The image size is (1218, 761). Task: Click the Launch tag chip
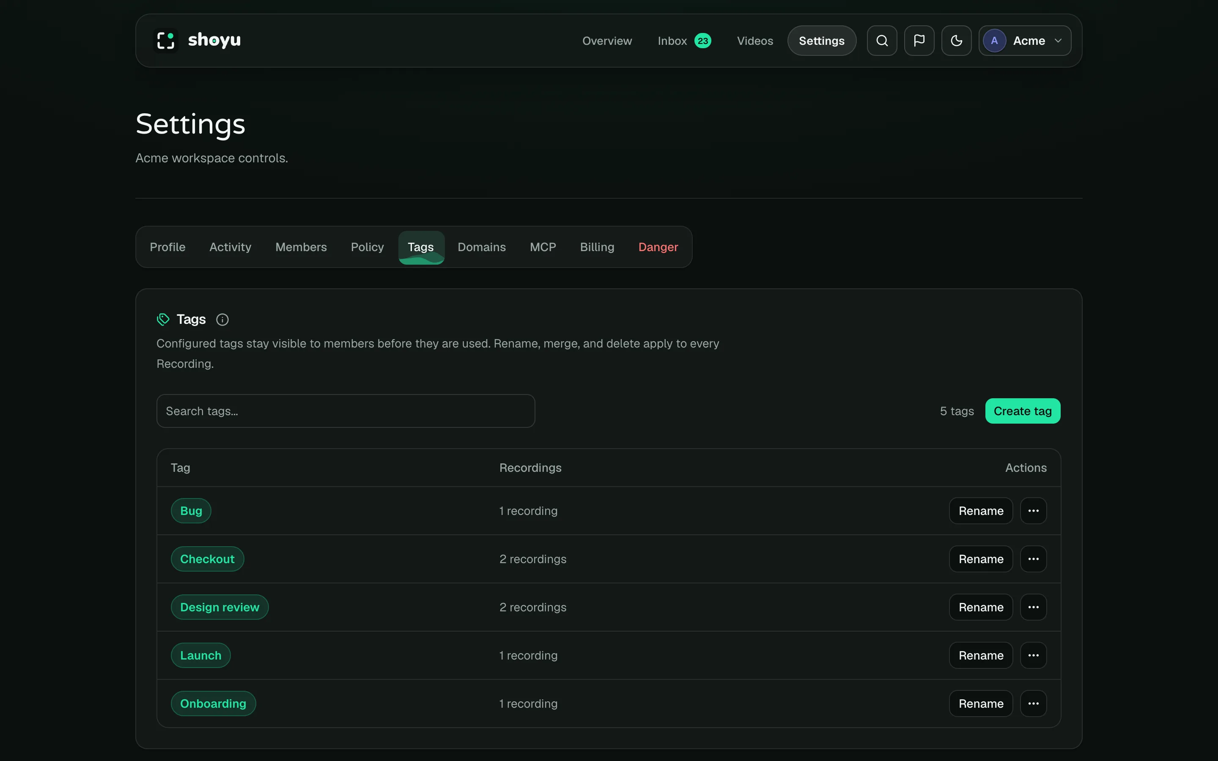coord(200,655)
